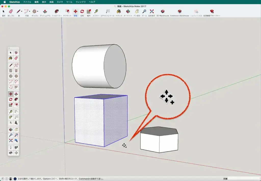
Task: Select the オービット tool in top toolbar
Action: (x=128, y=11)
